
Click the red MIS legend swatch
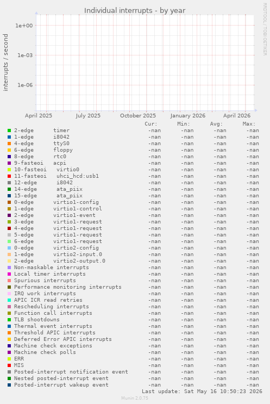[x=9, y=365]
